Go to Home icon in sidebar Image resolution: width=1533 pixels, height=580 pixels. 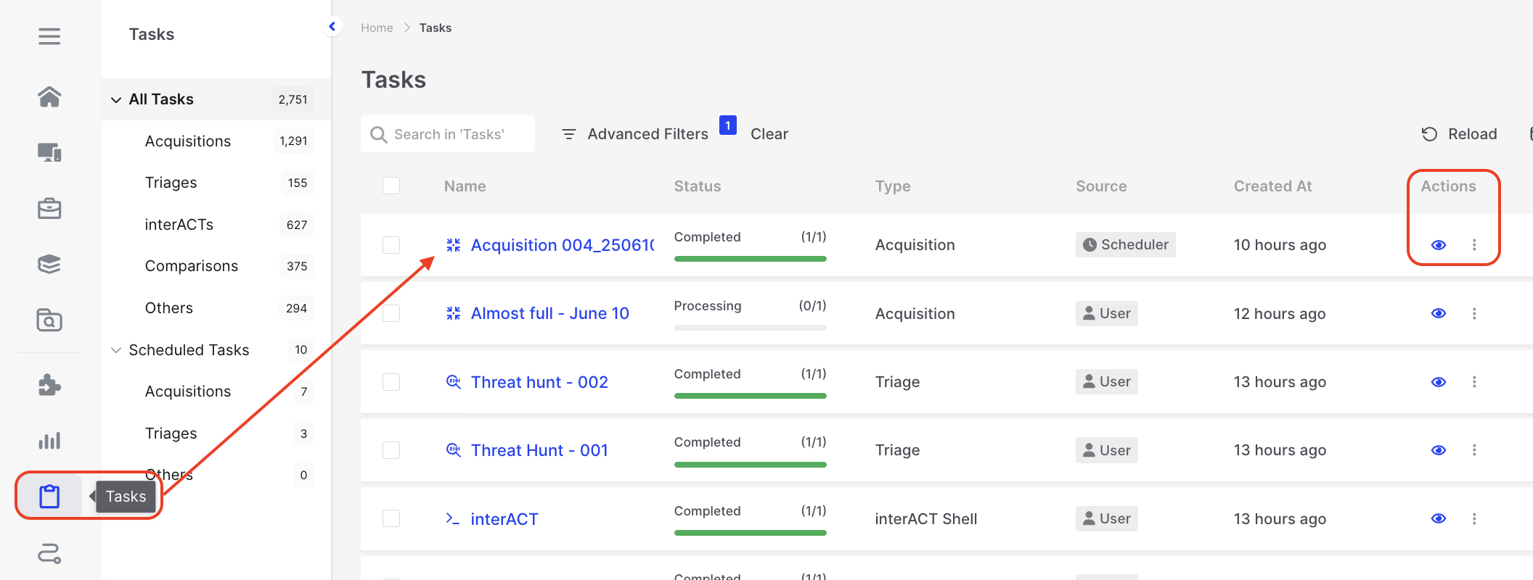click(49, 96)
